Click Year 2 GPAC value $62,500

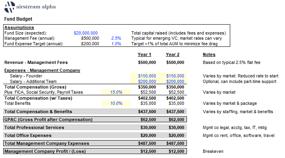[176, 119]
